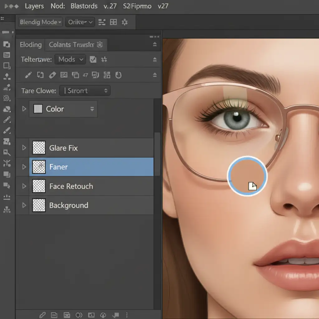Open the Mods dropdown
Image resolution: width=319 pixels, height=319 pixels.
tap(70, 60)
